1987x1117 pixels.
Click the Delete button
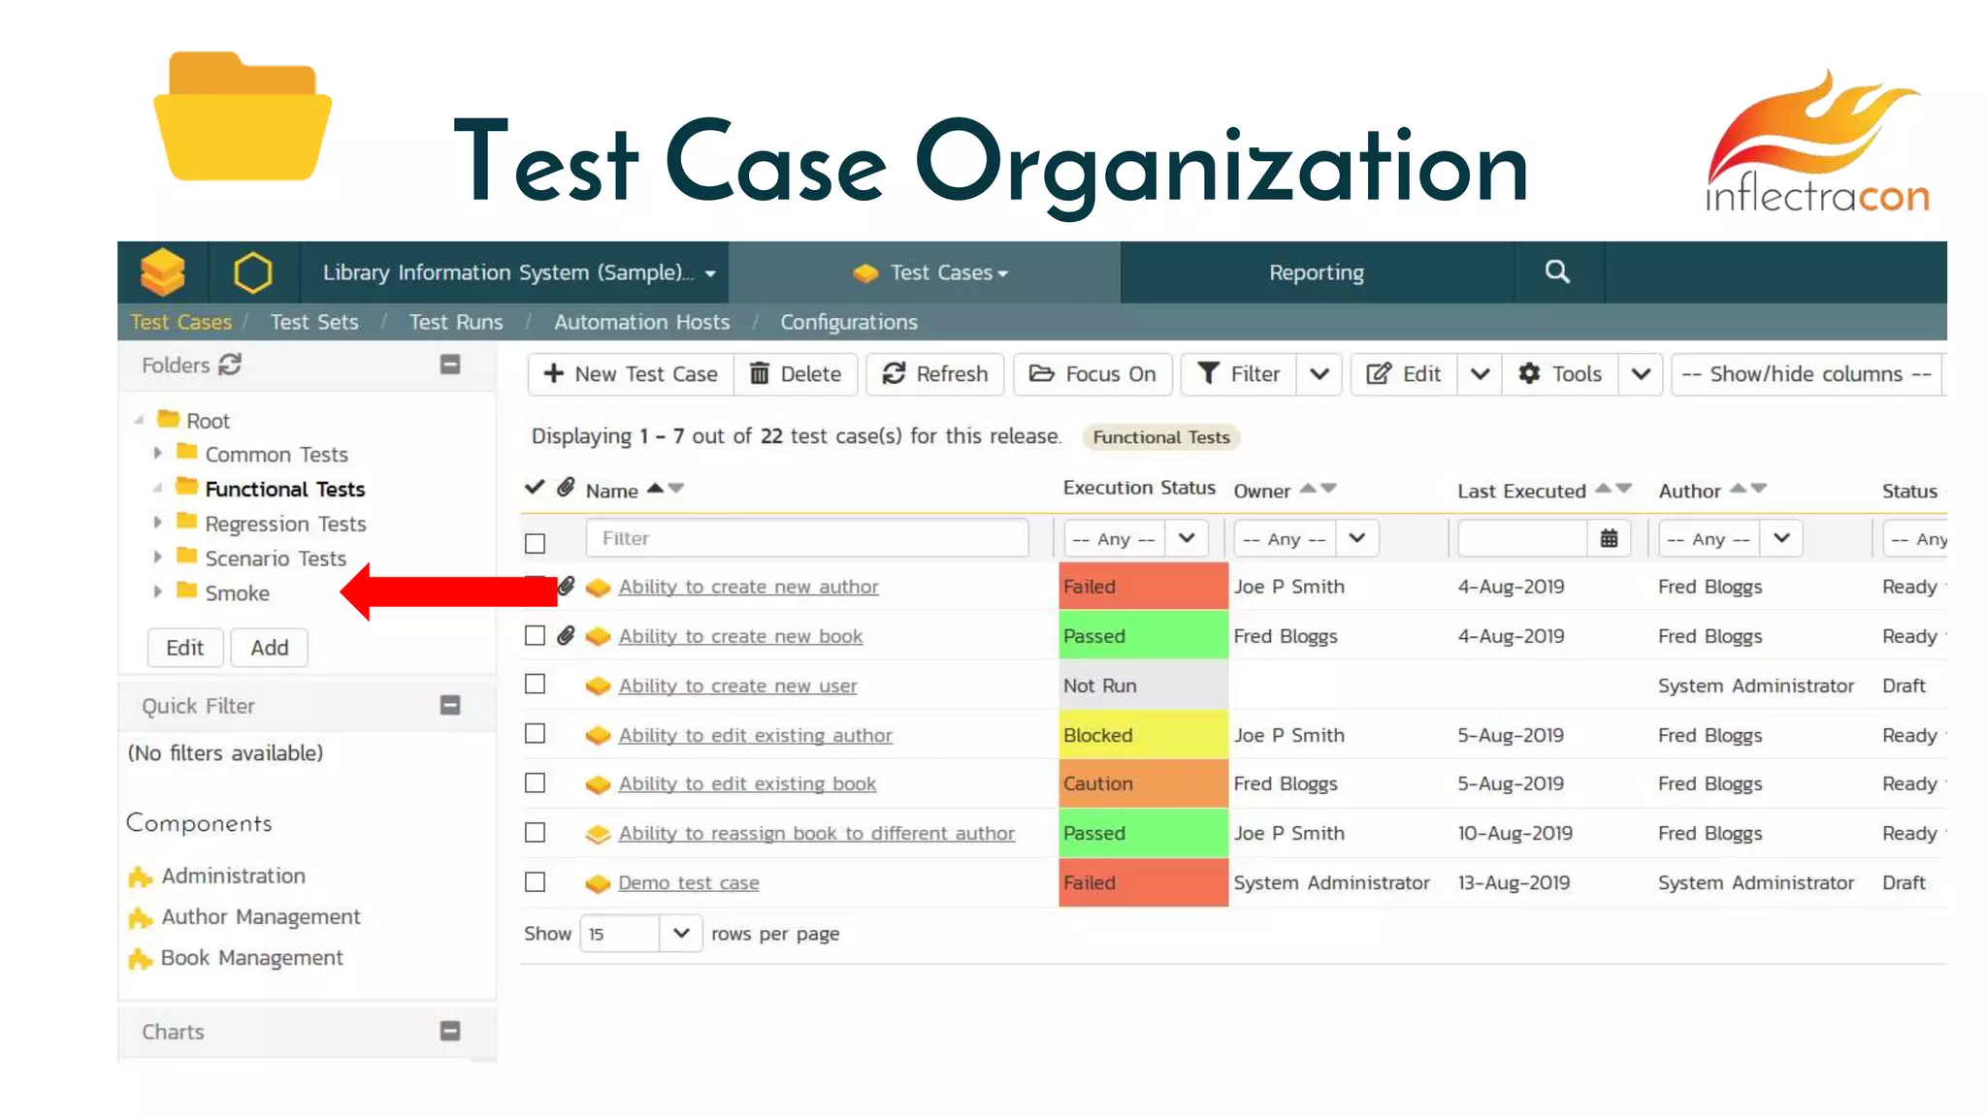click(x=796, y=374)
